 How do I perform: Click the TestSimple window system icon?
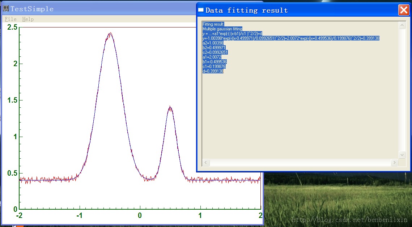(6, 9)
